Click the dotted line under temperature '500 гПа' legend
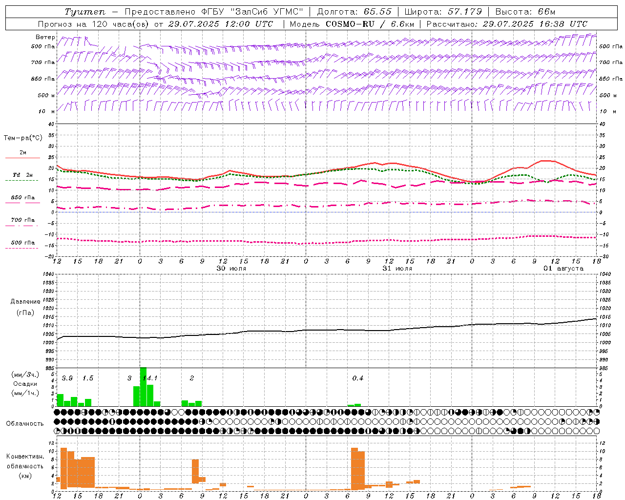This screenshot has width=625, height=500. tap(22, 248)
